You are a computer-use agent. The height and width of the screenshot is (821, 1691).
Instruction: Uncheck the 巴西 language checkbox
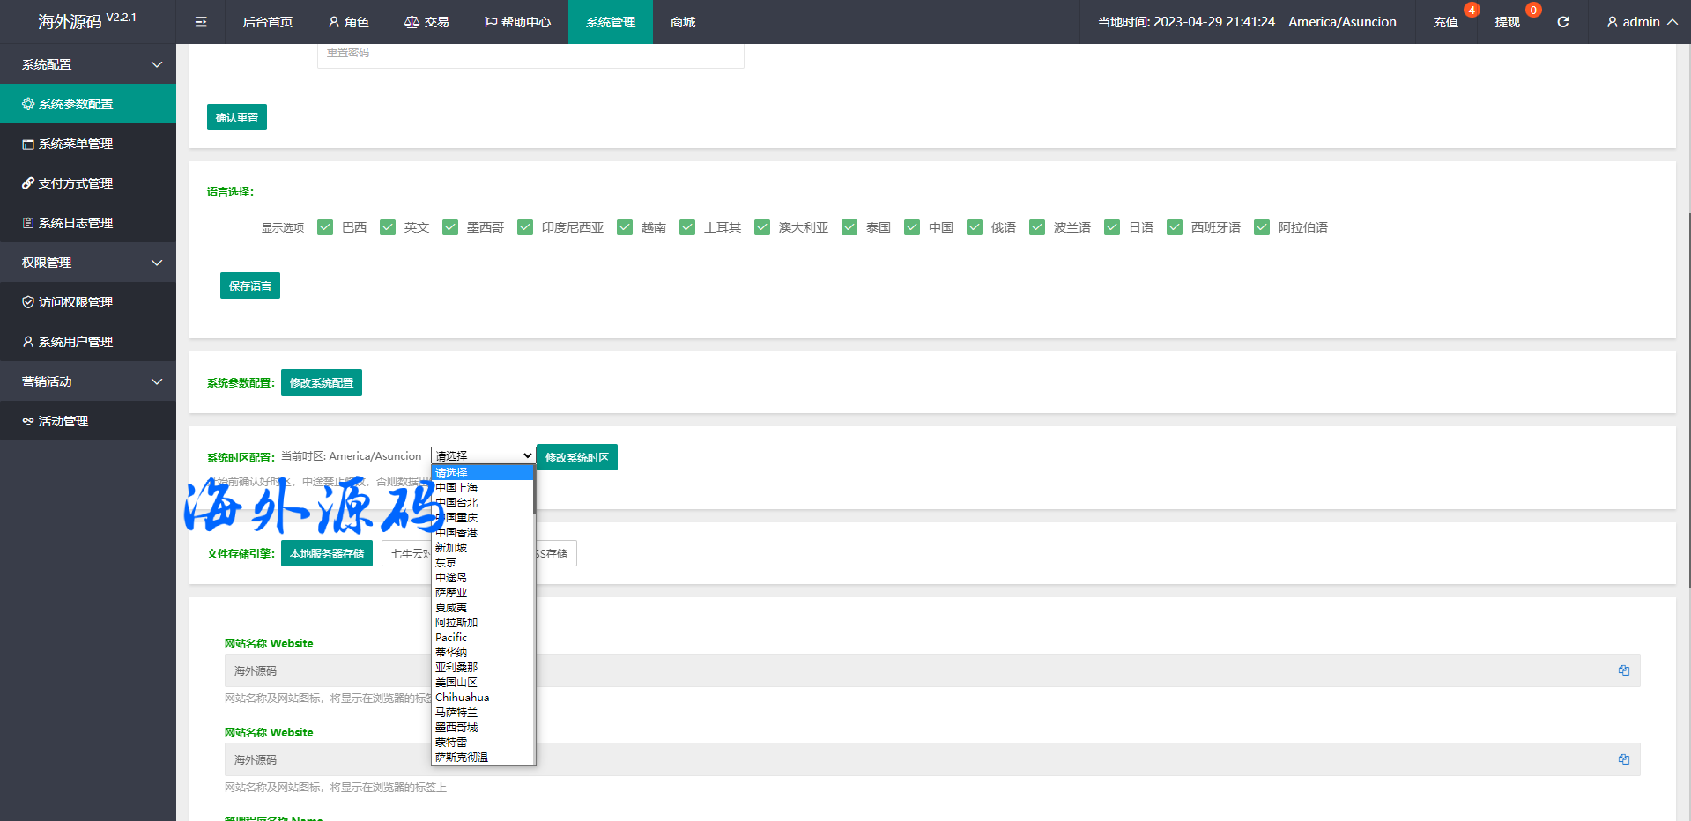coord(325,227)
